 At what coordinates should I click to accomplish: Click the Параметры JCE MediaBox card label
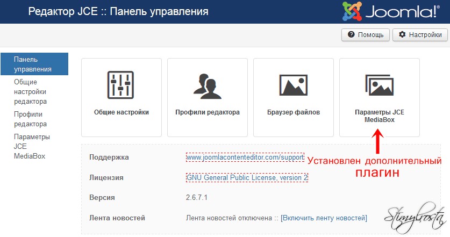click(x=380, y=116)
